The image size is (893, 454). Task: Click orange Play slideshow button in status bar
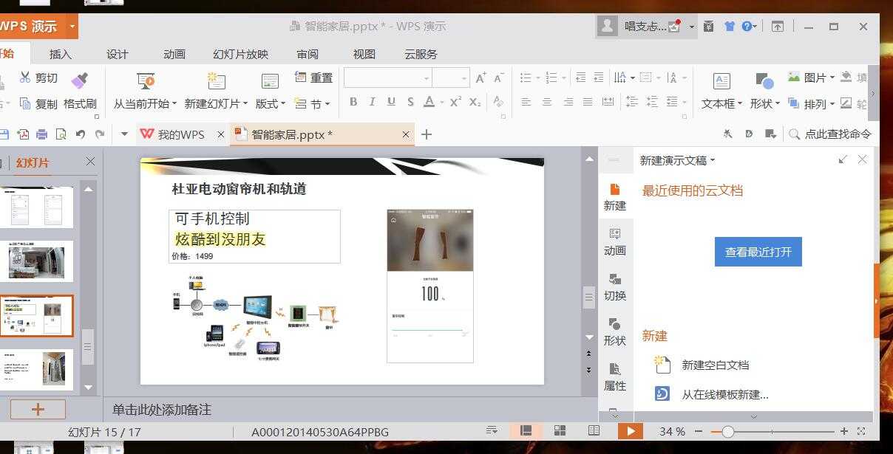631,431
